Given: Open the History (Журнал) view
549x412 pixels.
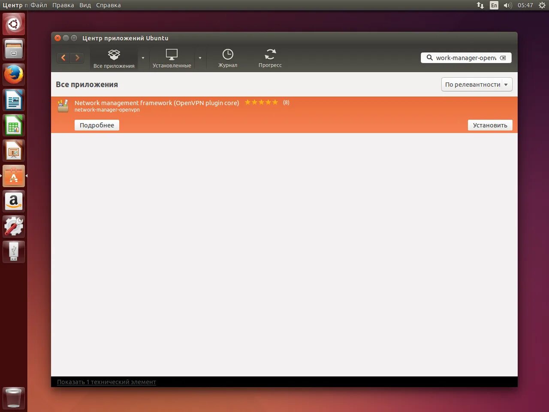Looking at the screenshot, I should (x=228, y=59).
